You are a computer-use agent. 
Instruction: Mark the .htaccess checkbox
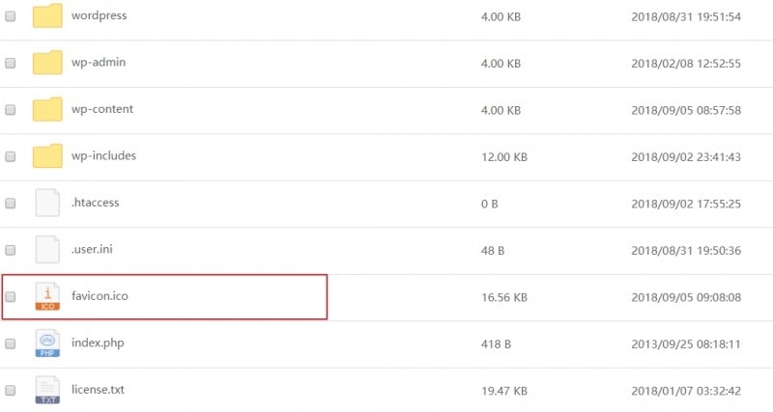pos(11,204)
